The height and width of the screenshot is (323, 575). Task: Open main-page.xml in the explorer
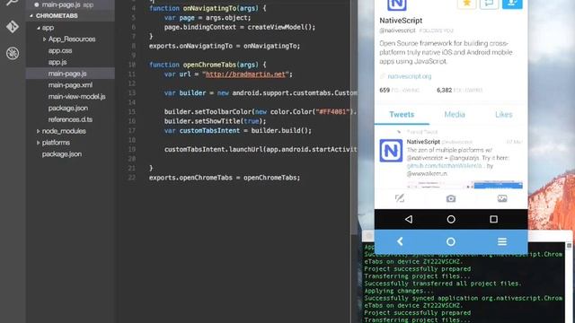(x=70, y=85)
